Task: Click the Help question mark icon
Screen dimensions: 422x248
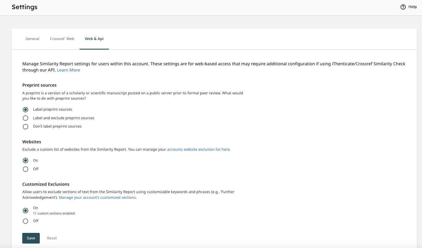Action: 403,7
